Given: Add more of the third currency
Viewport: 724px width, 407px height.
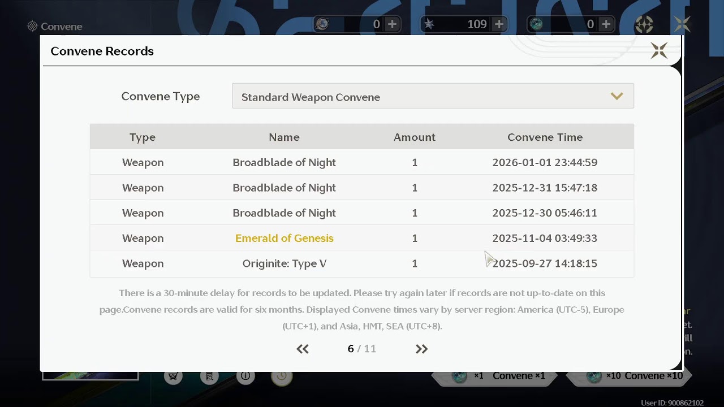Looking at the screenshot, I should (x=606, y=24).
